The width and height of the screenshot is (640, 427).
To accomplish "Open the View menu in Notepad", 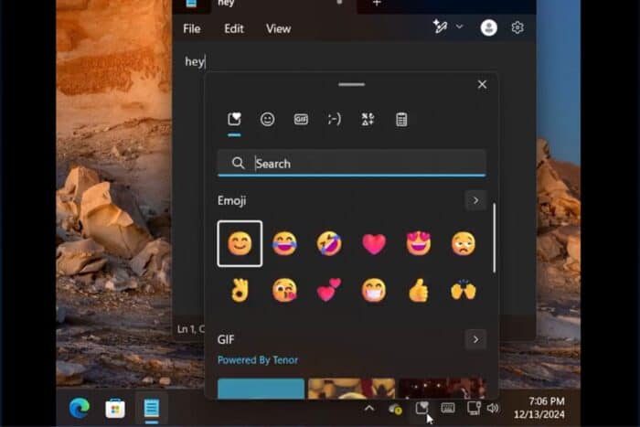I will pyautogui.click(x=278, y=28).
